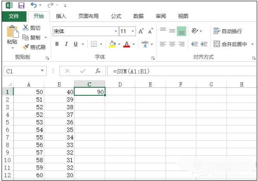This screenshot has height=181, width=258.
Task: Toggle Underline formatting
Action: (x=76, y=44)
